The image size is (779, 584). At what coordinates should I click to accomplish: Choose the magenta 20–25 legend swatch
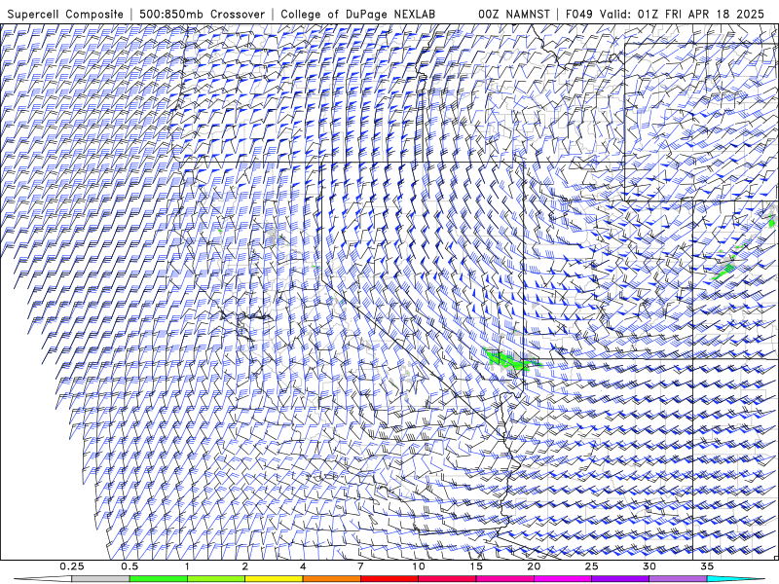point(563,579)
